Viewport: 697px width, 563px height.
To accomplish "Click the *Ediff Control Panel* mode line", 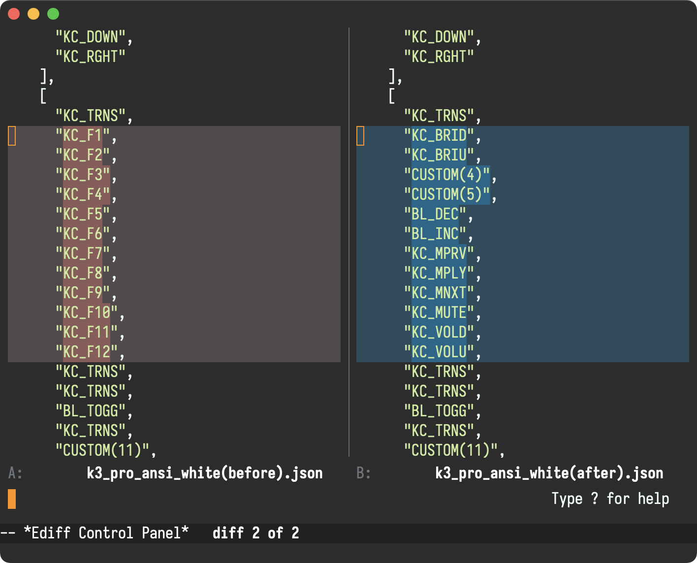I will (106, 533).
